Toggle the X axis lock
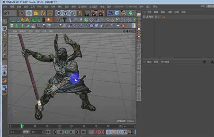 (59, 13)
